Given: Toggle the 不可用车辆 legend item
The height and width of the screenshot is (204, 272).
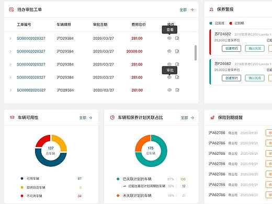Looking at the screenshot, I should tap(31, 196).
